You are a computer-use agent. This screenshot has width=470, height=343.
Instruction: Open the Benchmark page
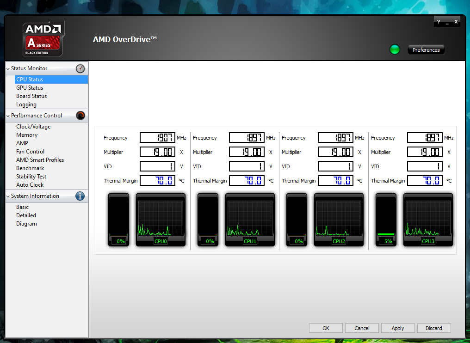click(30, 168)
